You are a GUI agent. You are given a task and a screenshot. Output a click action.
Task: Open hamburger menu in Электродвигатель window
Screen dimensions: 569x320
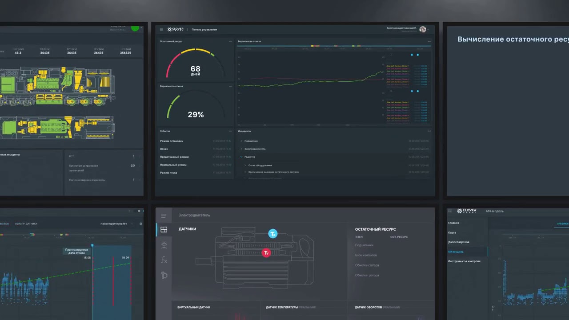point(164,216)
